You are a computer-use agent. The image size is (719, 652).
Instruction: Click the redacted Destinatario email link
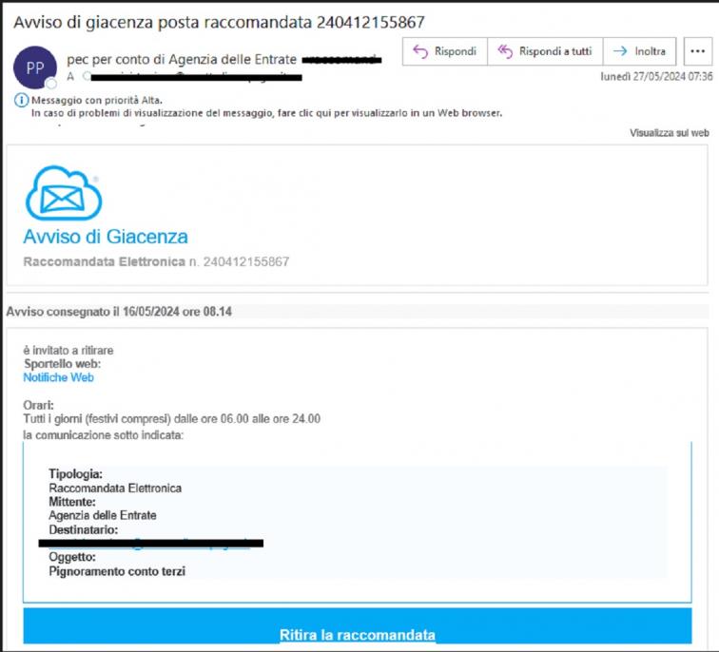(x=152, y=543)
